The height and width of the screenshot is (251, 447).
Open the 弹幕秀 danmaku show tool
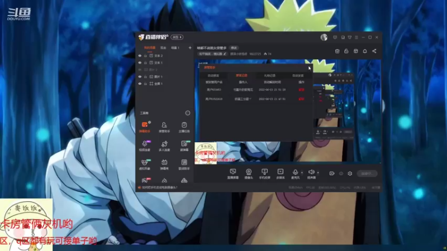(164, 165)
